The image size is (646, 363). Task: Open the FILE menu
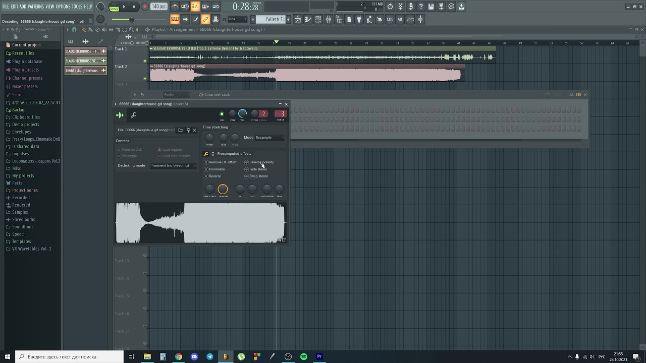click(6, 7)
